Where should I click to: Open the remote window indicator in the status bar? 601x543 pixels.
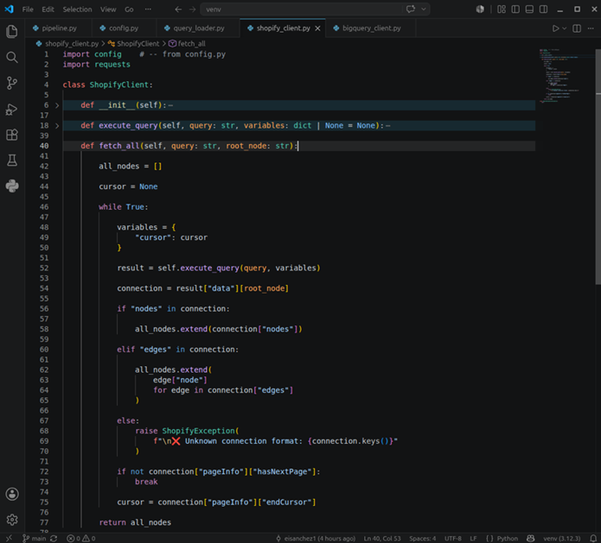pyautogui.click(x=9, y=539)
